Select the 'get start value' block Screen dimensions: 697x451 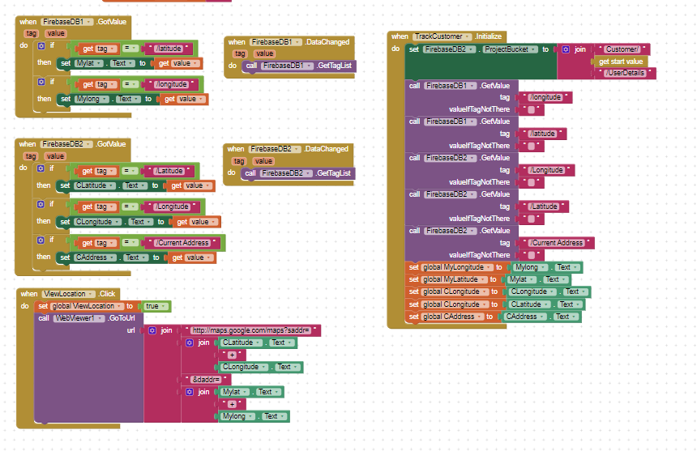tap(620, 62)
